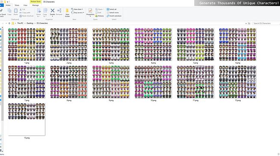Click Select none in the ribbon
This screenshot has width=280, height=156.
click(x=113, y=13)
